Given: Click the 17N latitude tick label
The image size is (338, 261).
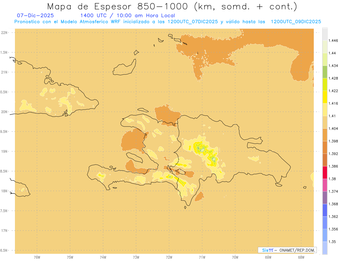Looking at the screenshot, I should point(4,231).
